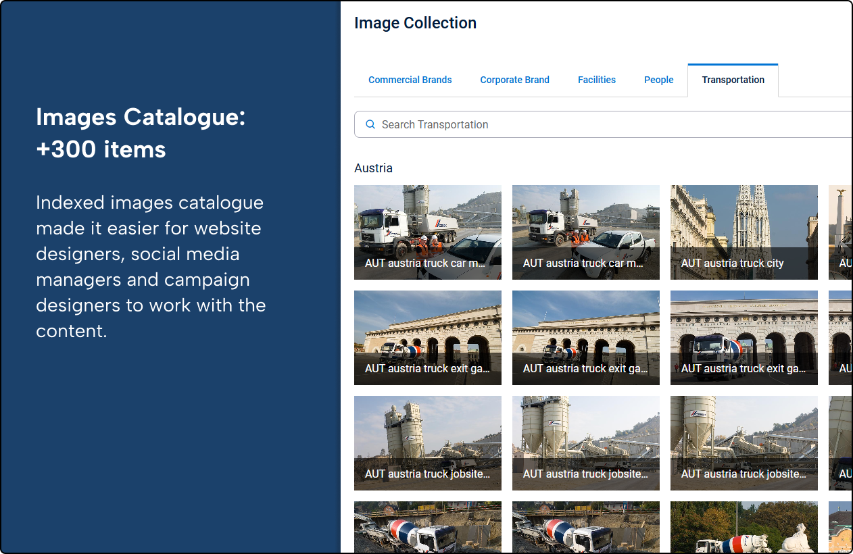Screen dimensions: 853x554
Task: Select the Facilities tab
Action: click(x=596, y=80)
